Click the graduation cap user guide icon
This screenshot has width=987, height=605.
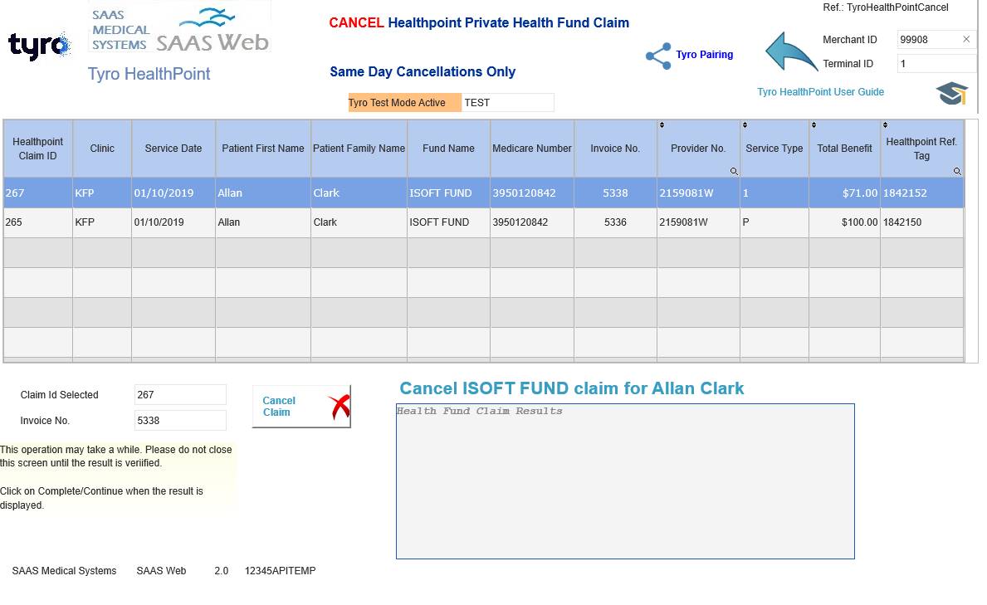tap(951, 93)
